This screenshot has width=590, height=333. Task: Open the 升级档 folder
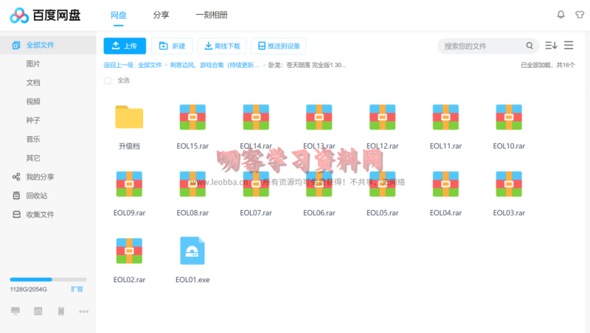point(129,117)
